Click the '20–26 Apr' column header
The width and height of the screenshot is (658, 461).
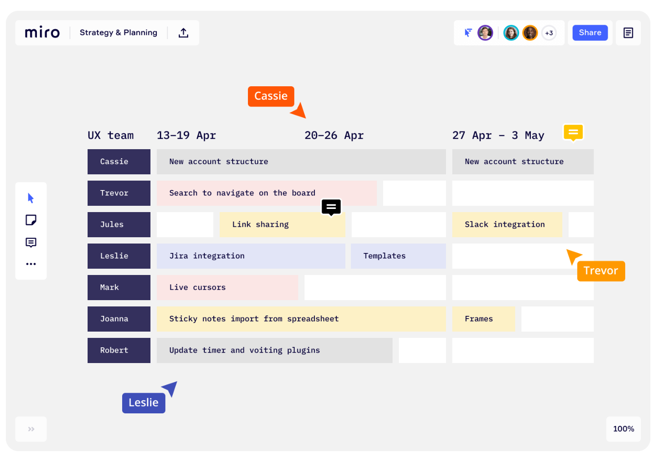[x=334, y=135]
